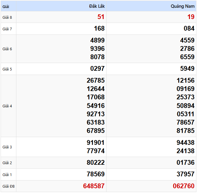This screenshot has height=193, width=197.
Task: Select the Giải 7 result 084
Action: tap(189, 29)
